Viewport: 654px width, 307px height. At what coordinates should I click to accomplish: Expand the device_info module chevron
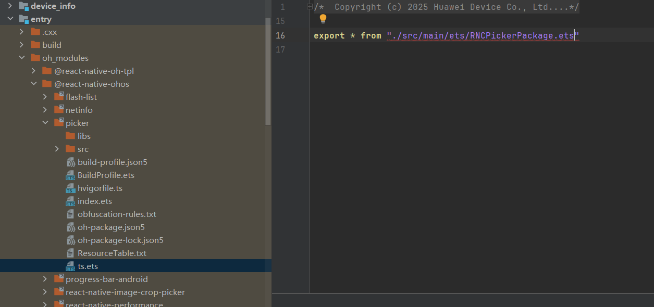[x=9, y=6]
